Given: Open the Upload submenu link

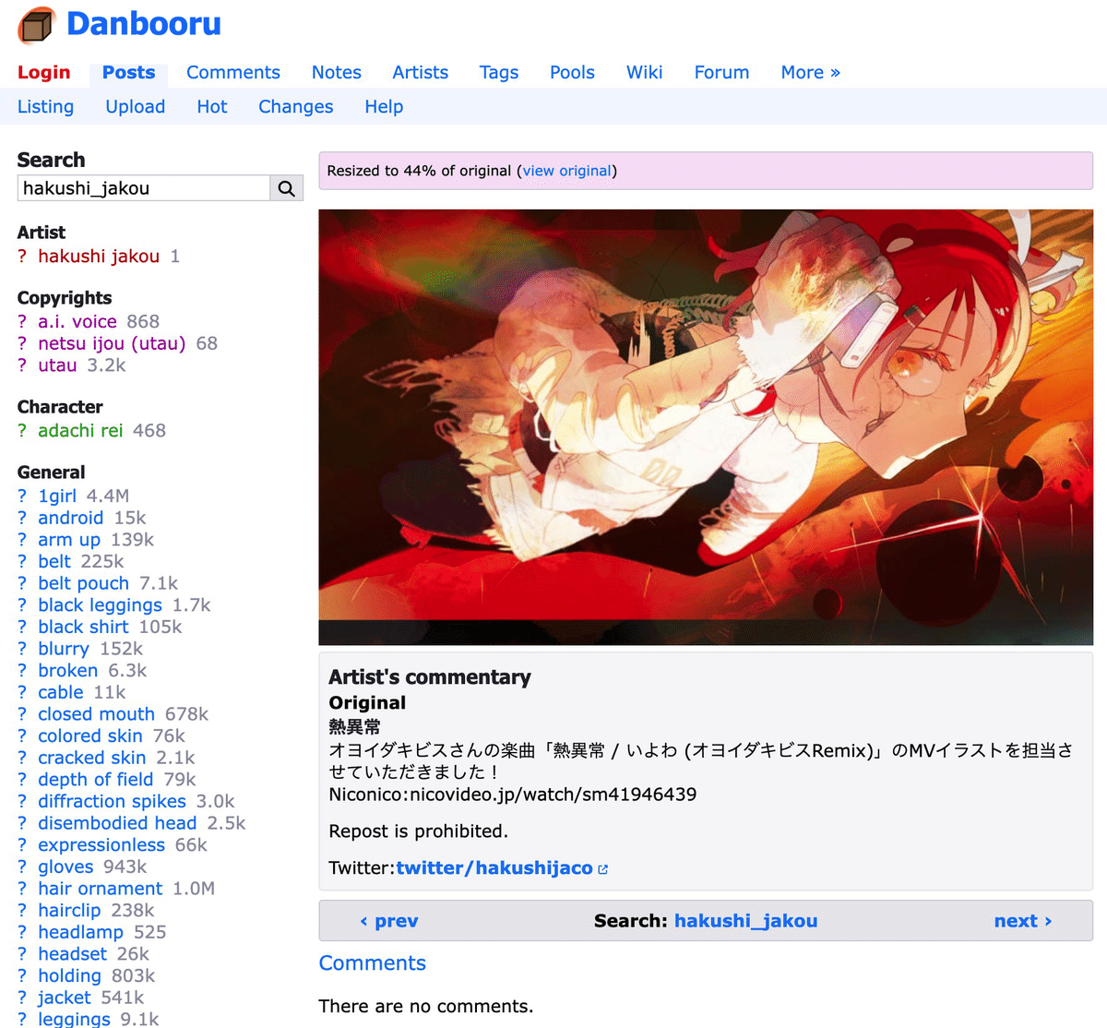Looking at the screenshot, I should (136, 107).
